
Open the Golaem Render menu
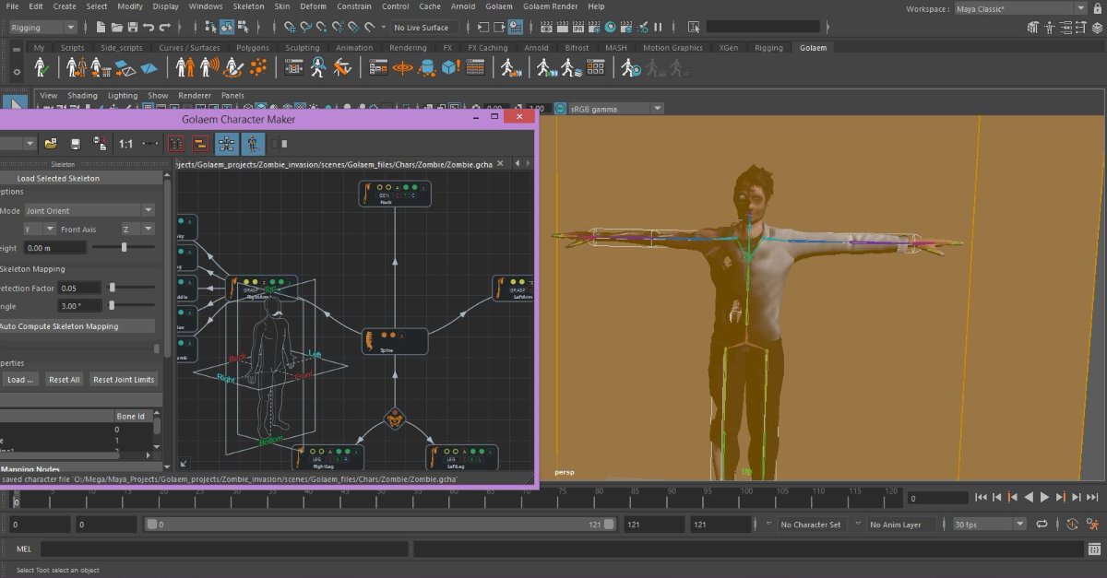tap(552, 6)
